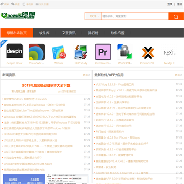Open the pr 2018 安装教程 sub-link
The height and width of the screenshot is (184, 184).
[x=67, y=91]
